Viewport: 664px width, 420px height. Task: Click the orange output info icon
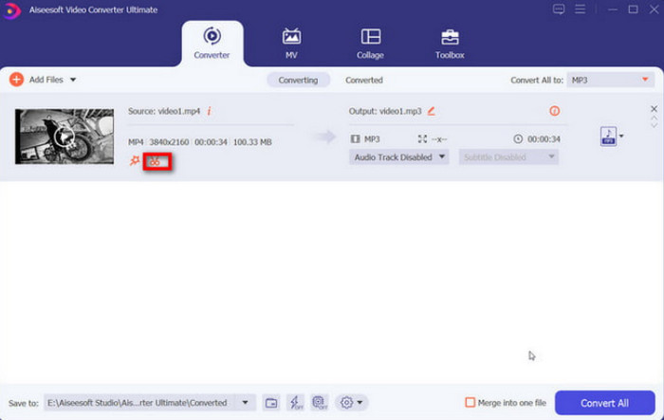coord(554,111)
